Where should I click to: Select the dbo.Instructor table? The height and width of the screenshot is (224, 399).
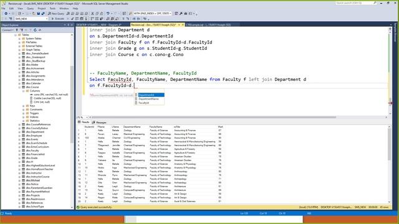click(34, 173)
